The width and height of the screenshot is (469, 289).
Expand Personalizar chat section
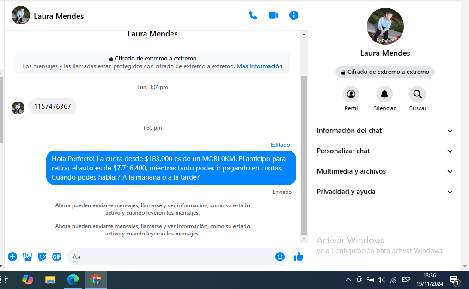pyautogui.click(x=384, y=151)
